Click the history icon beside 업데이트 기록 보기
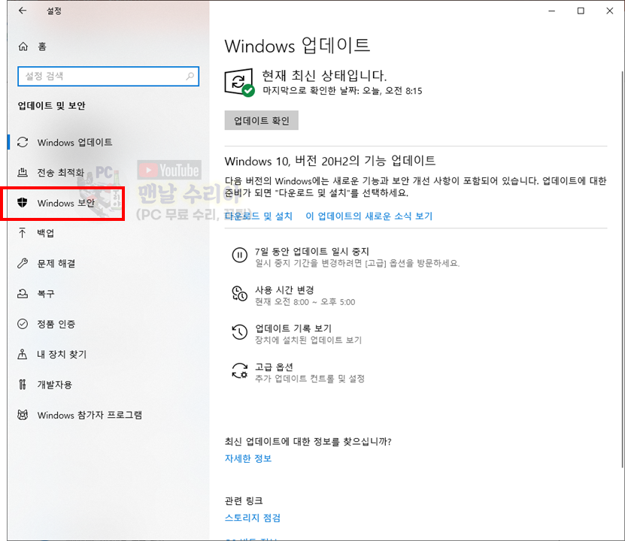Image resolution: width=625 pixels, height=541 pixels. [240, 332]
